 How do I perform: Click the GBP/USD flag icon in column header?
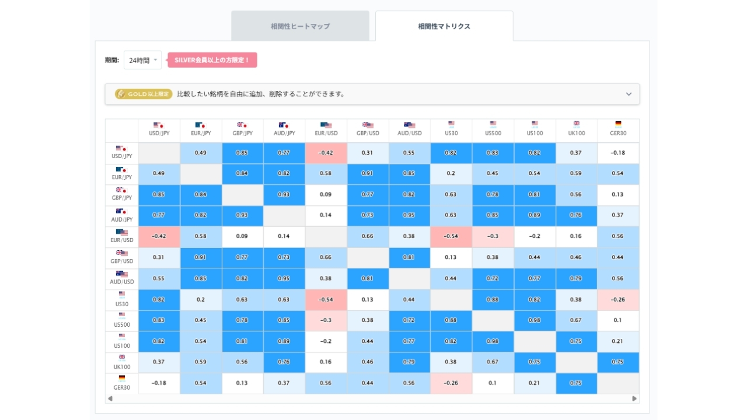click(368, 125)
